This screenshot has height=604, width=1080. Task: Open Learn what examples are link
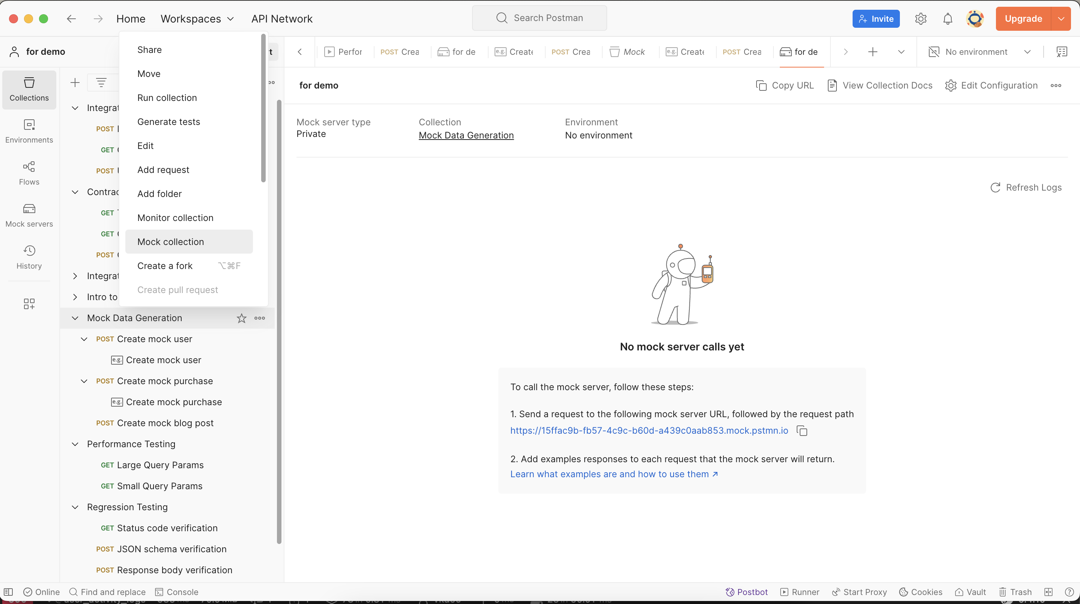[x=614, y=474]
